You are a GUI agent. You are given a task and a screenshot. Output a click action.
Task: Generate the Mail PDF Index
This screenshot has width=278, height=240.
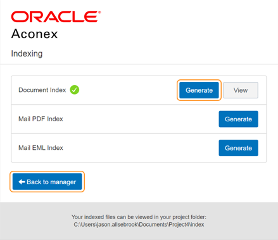pyautogui.click(x=238, y=119)
